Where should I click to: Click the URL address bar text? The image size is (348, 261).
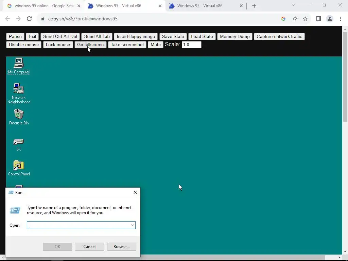tap(83, 19)
